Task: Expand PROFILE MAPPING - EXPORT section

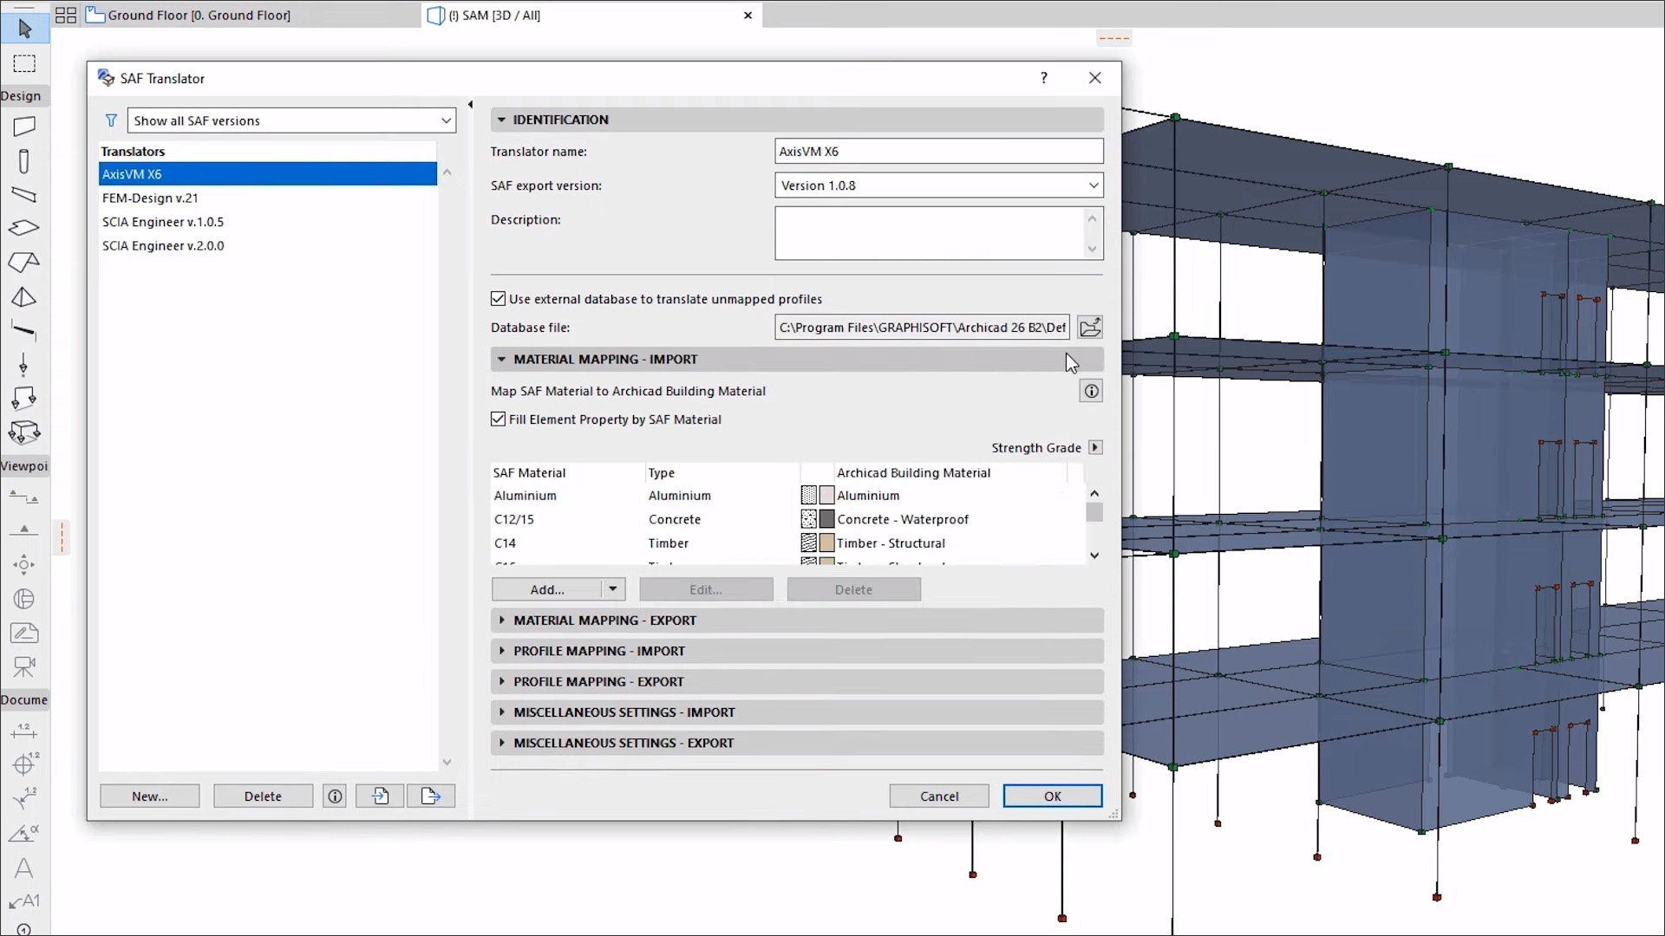Action: click(x=501, y=681)
